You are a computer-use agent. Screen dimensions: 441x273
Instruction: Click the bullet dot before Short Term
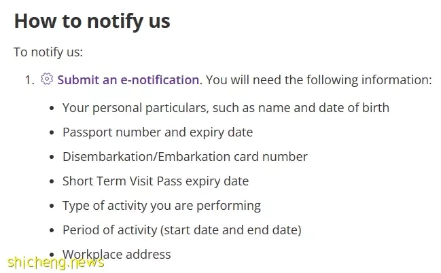click(x=52, y=181)
